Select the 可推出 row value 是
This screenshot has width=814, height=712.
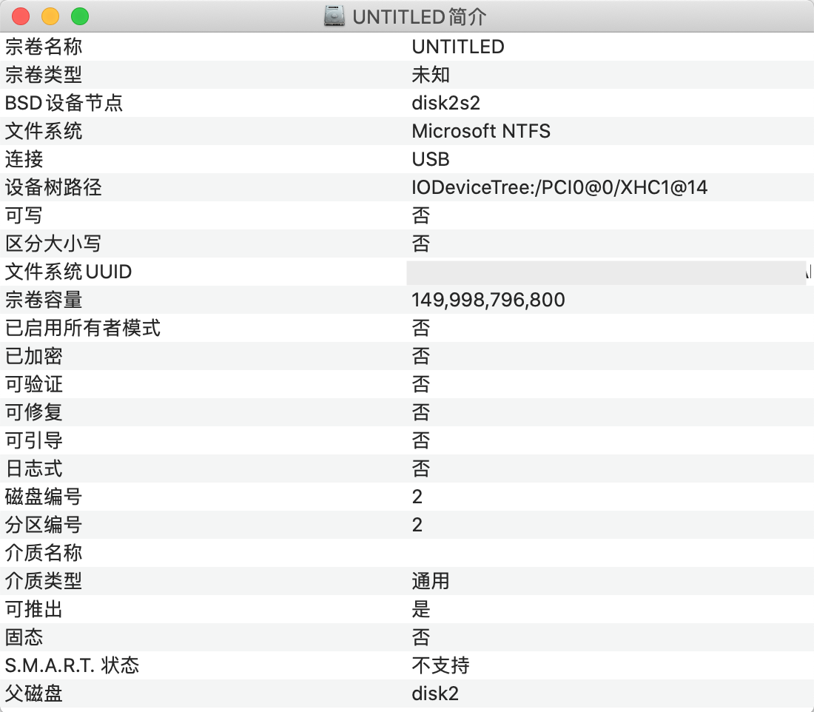[421, 609]
